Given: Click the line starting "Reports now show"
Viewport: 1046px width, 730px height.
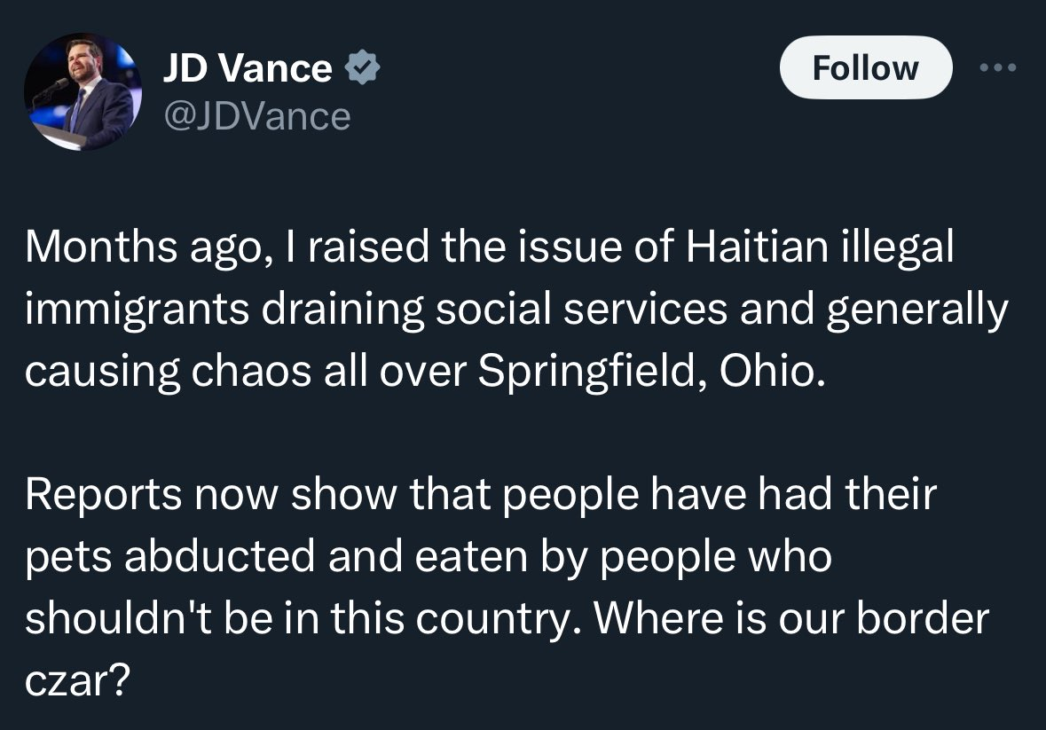Looking at the screenshot, I should (481, 495).
